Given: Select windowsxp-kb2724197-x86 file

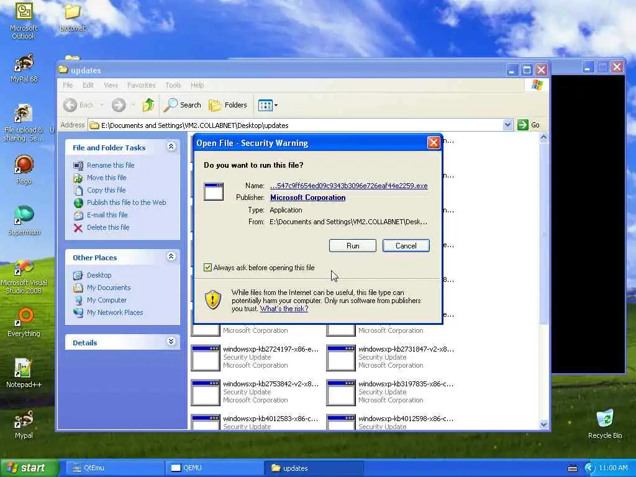Looking at the screenshot, I should click(255, 357).
